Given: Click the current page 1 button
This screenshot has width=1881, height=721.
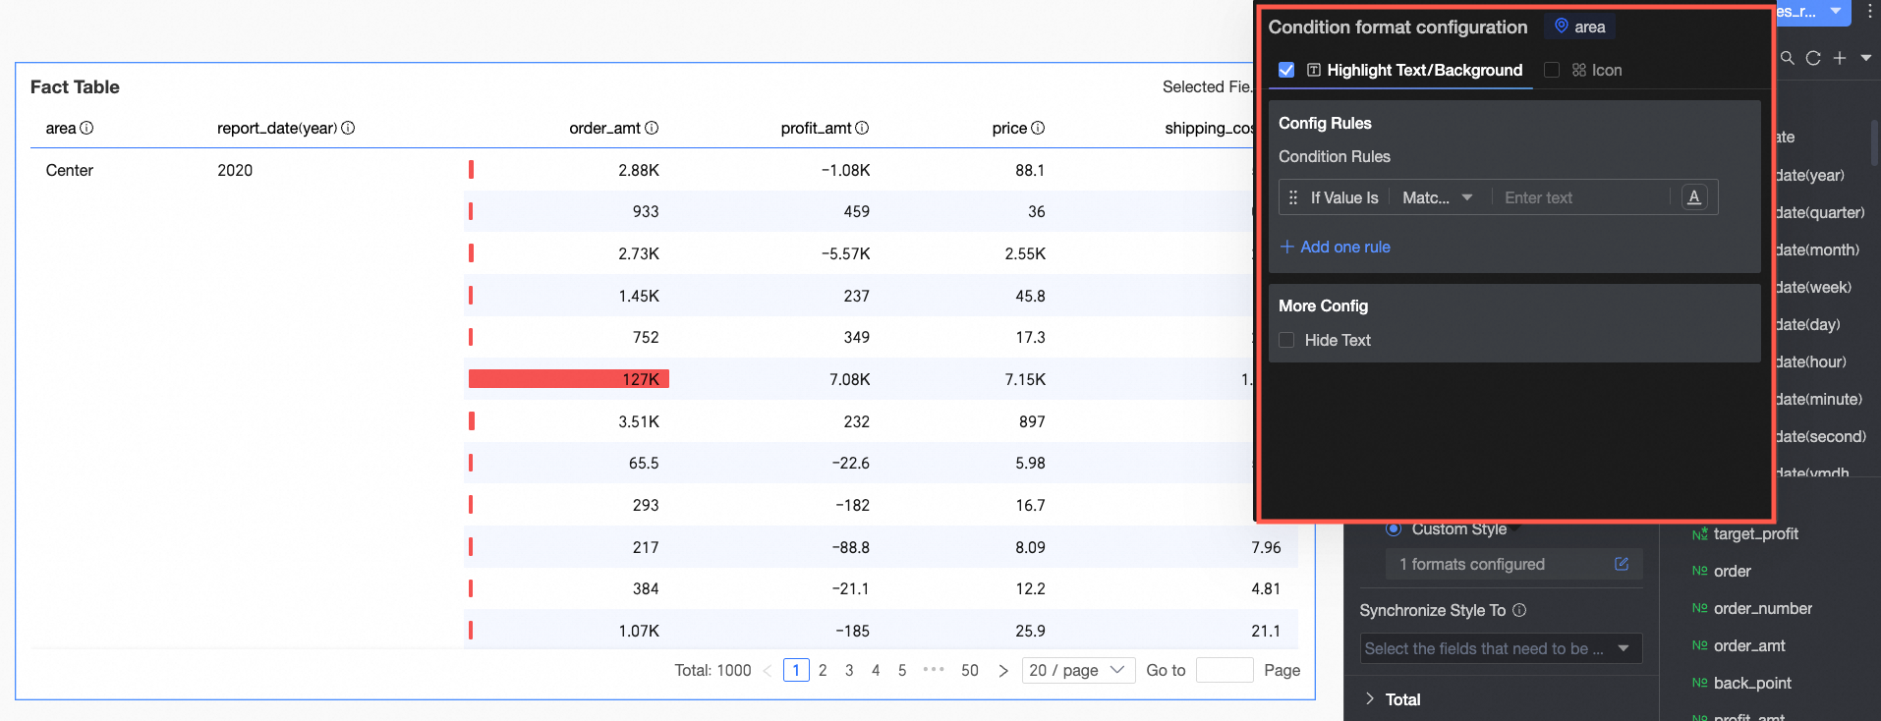Looking at the screenshot, I should point(796,670).
